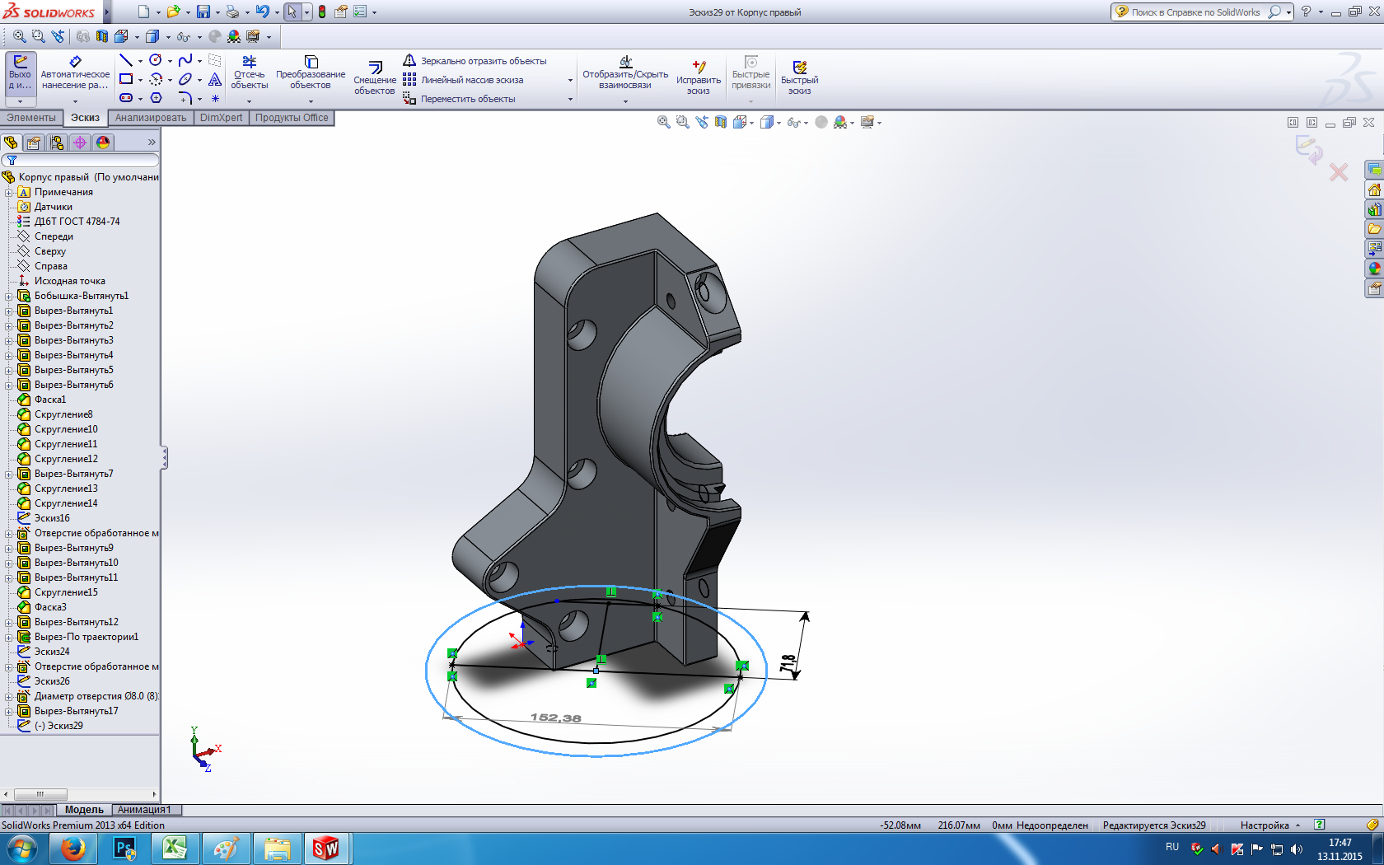Click Зеркально отразить объекты command
1384x865 pixels.
[x=483, y=61]
